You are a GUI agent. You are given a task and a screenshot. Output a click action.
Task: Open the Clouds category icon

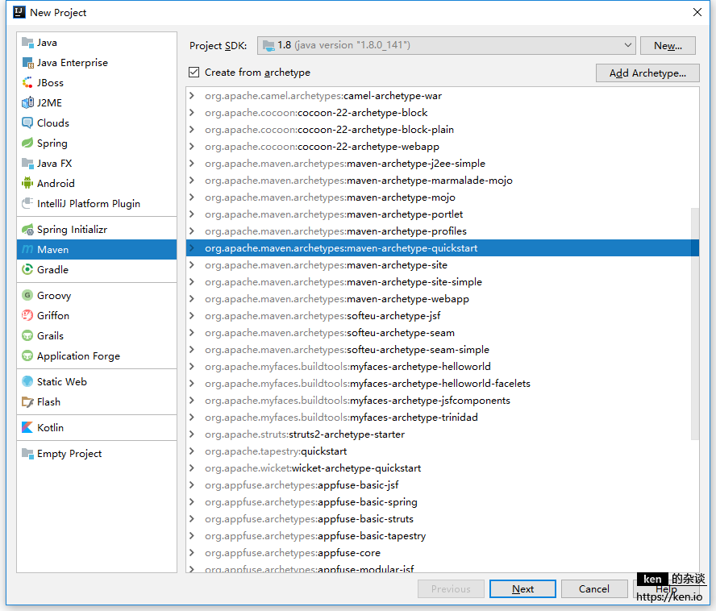pos(27,123)
